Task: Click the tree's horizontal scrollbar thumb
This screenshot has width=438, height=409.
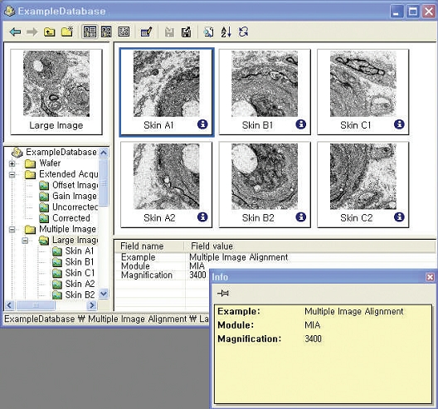Action: click(x=36, y=305)
